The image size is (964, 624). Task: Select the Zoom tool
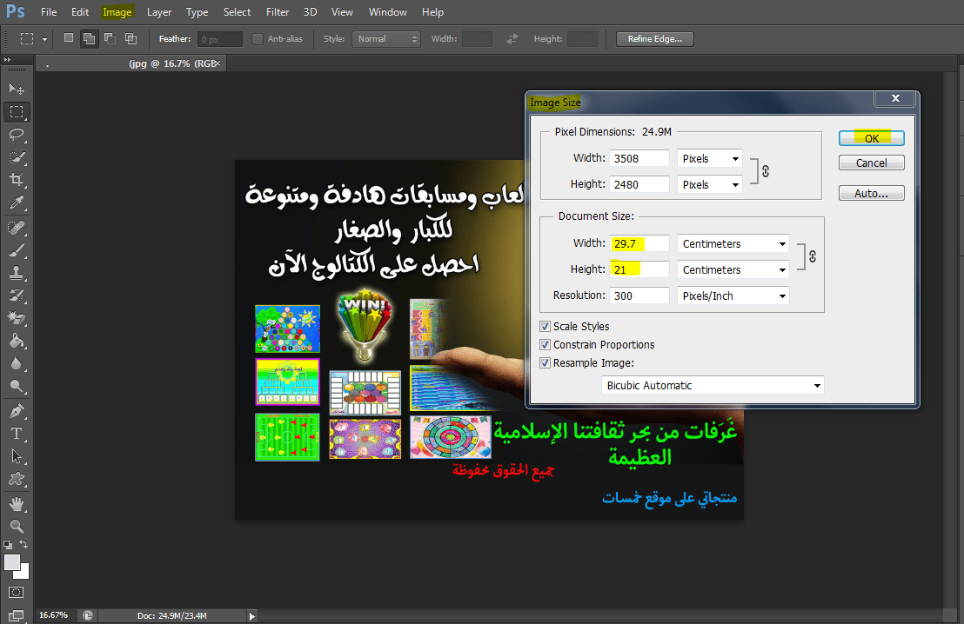(x=17, y=526)
